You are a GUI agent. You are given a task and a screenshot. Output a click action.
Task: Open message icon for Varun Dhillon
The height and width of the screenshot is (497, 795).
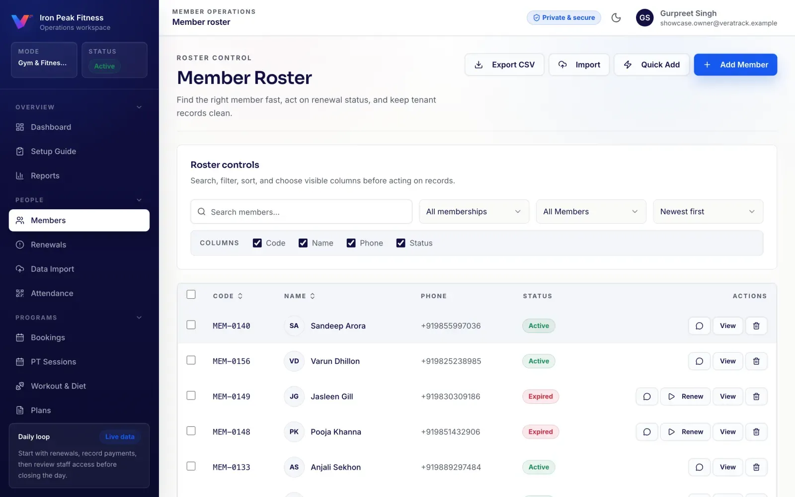click(x=699, y=361)
